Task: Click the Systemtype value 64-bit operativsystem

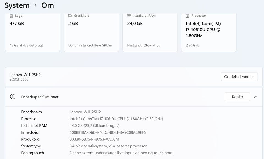Action: pos(108,146)
